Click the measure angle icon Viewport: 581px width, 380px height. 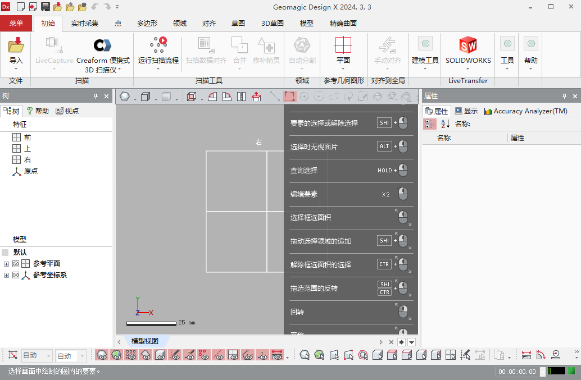541,355
